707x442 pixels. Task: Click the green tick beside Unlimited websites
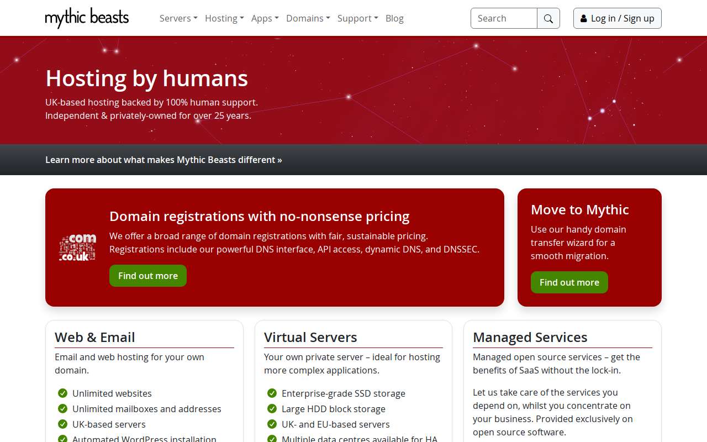tap(63, 393)
